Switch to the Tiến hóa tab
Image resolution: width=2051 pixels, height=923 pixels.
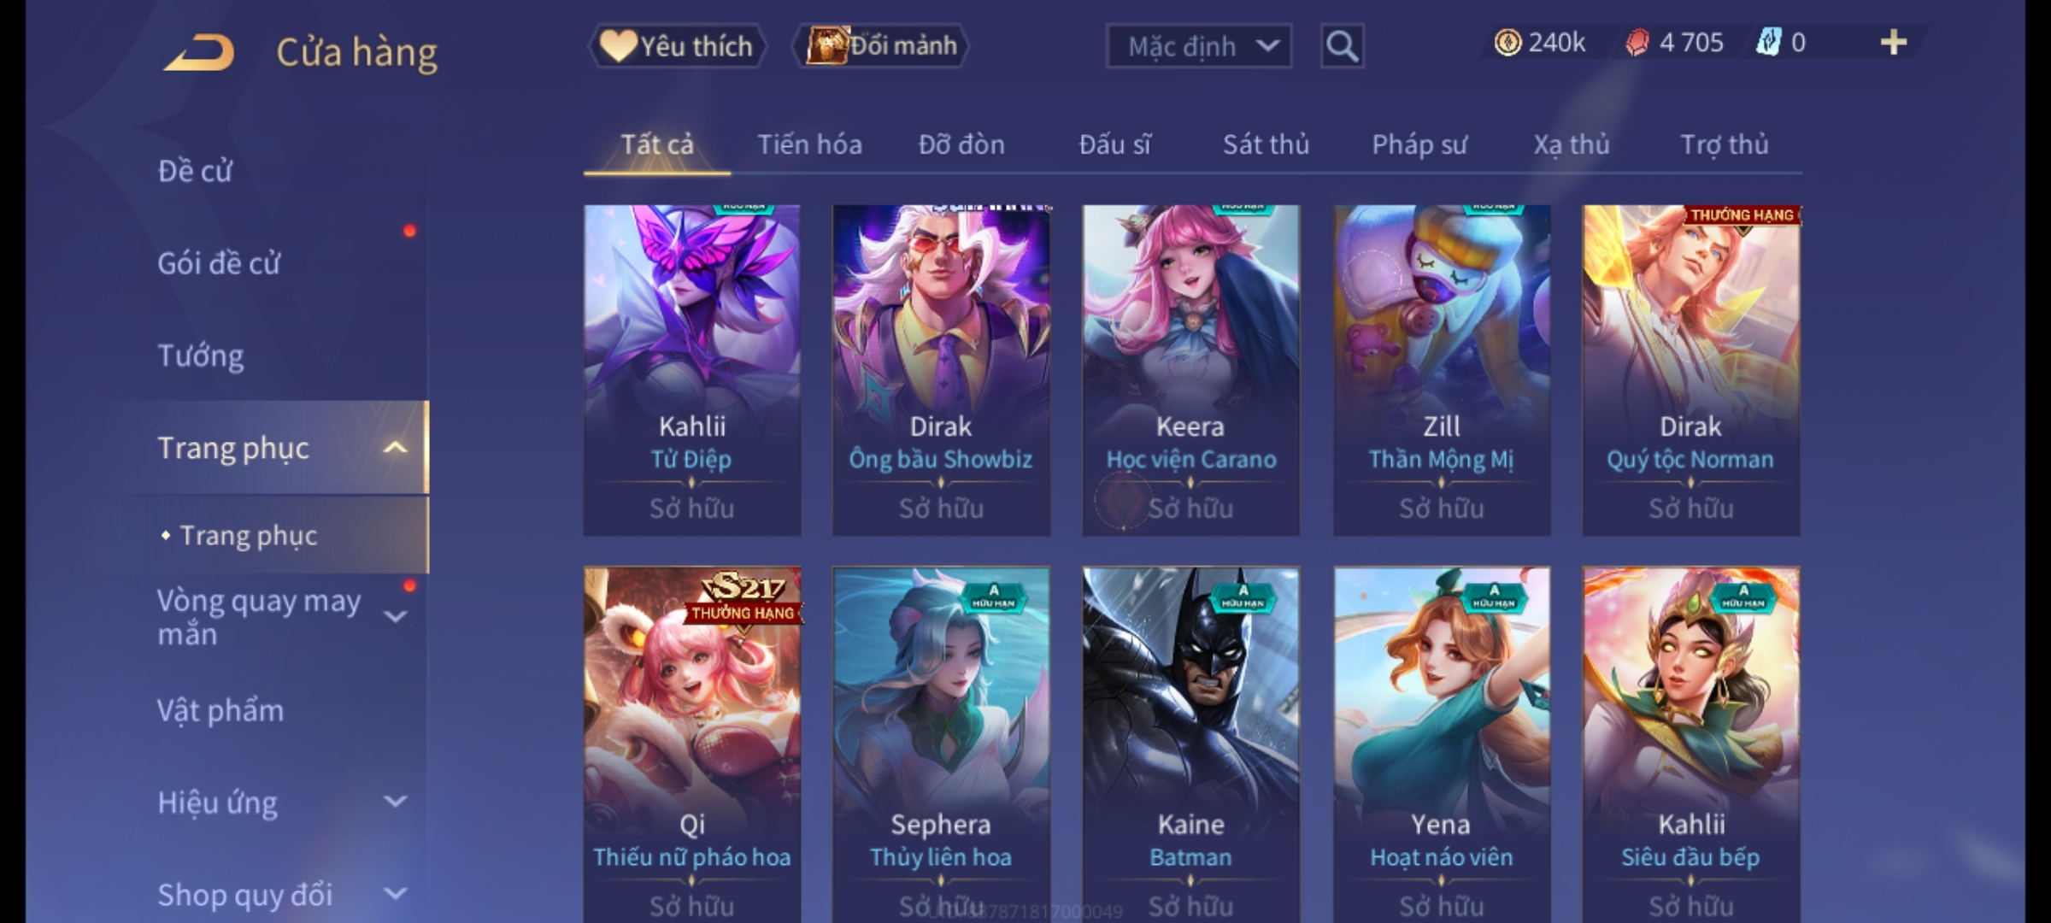[809, 144]
